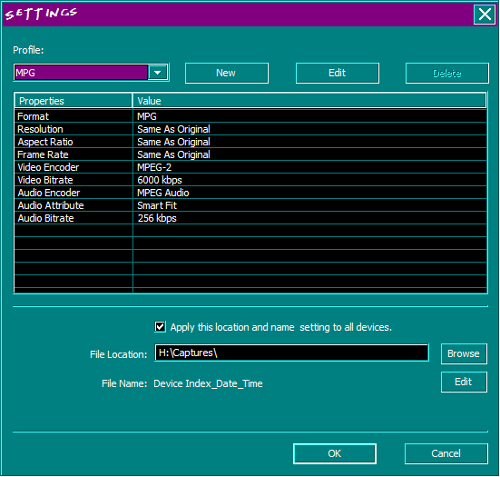Select the Video Bitrate row
Image resolution: width=500 pixels, height=477 pixels.
[250, 180]
